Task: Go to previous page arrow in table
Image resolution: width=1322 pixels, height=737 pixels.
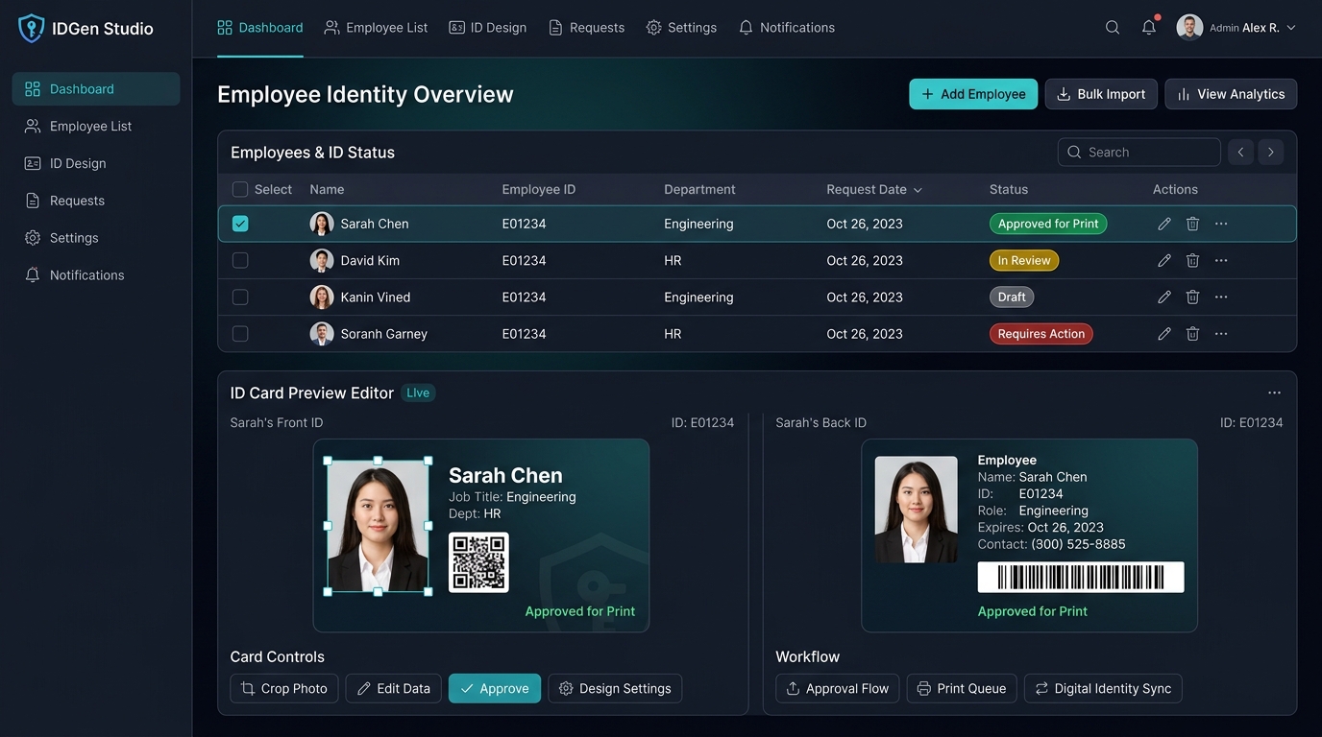Action: pyautogui.click(x=1240, y=152)
